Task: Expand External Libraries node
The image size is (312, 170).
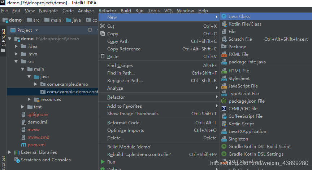Action: pos(9,152)
